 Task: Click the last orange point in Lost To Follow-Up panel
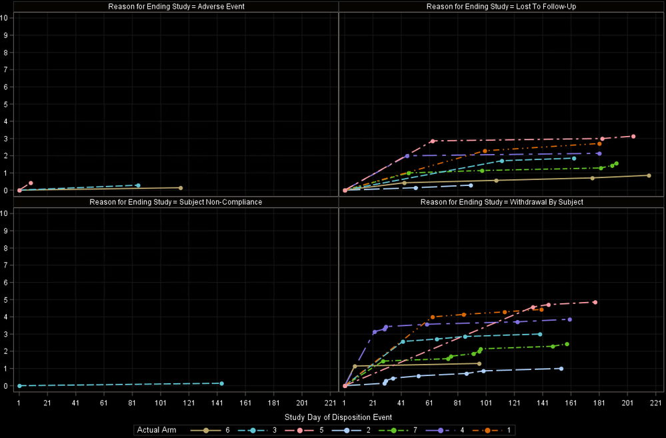coord(599,144)
